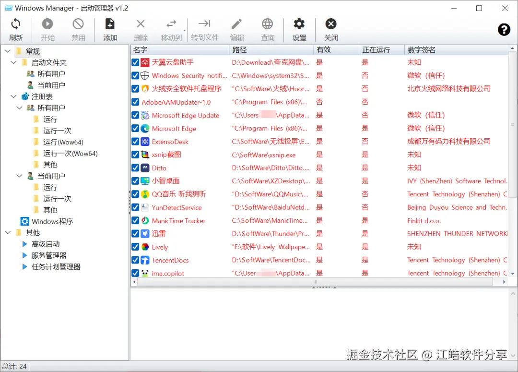Disable the Ditto startup checkbox
Image resolution: width=518 pixels, height=372 pixels.
(x=135, y=168)
